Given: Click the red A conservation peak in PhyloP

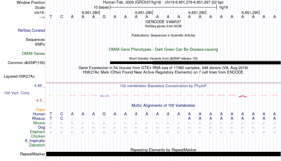Looking at the screenshot, I should pyautogui.click(x=243, y=96).
